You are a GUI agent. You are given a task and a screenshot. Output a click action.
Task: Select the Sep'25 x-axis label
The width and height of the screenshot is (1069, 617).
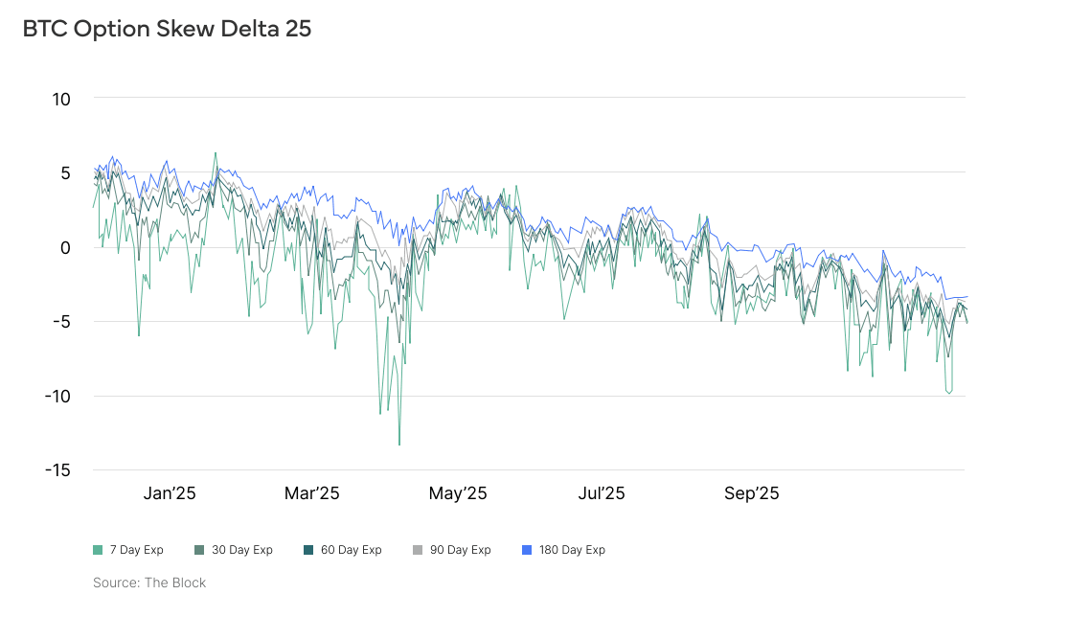click(752, 494)
